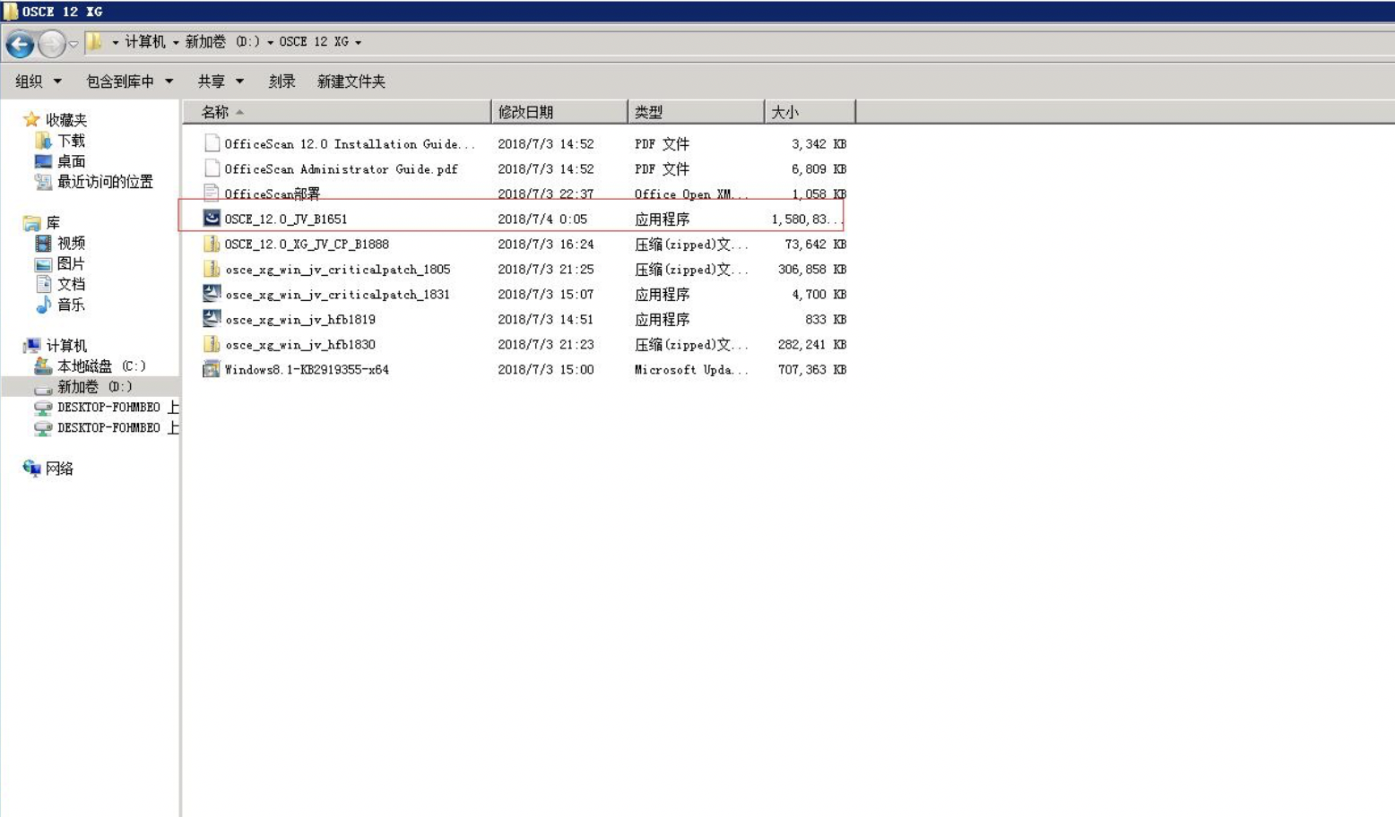Select the osce_xg_win_jv_hfb1819 application icon
This screenshot has height=817, width=1395.
(x=212, y=319)
